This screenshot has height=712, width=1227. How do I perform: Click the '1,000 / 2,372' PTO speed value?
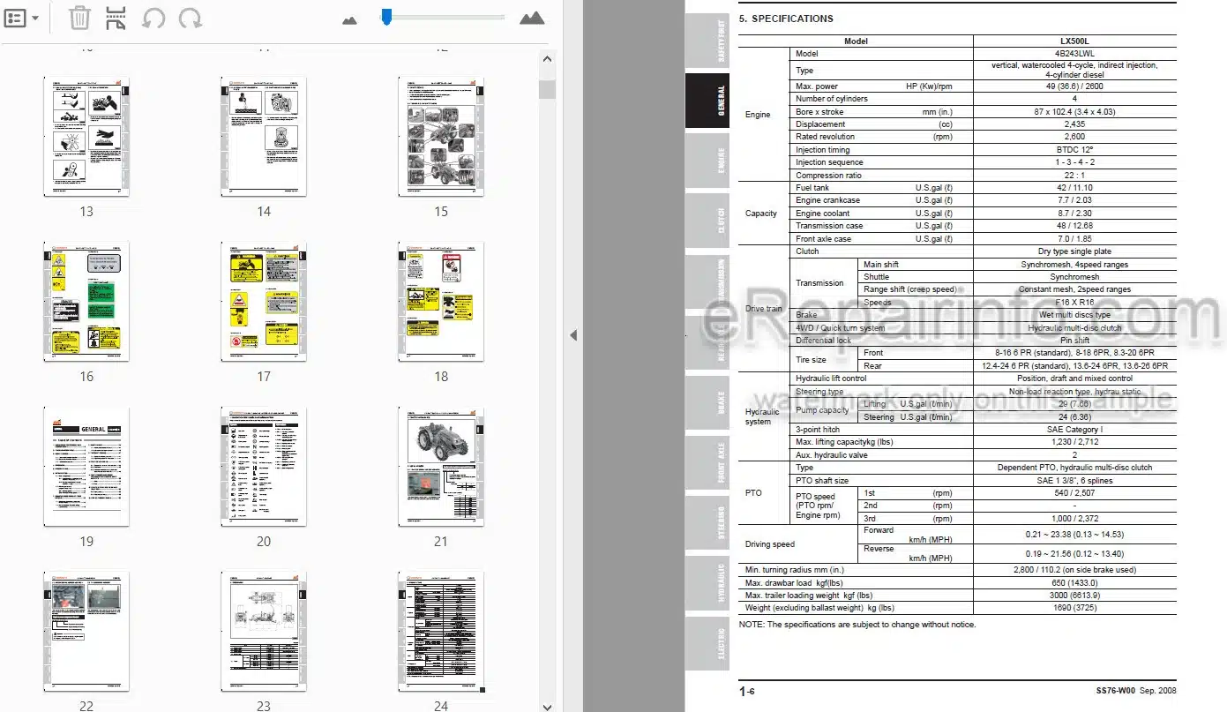1074,519
